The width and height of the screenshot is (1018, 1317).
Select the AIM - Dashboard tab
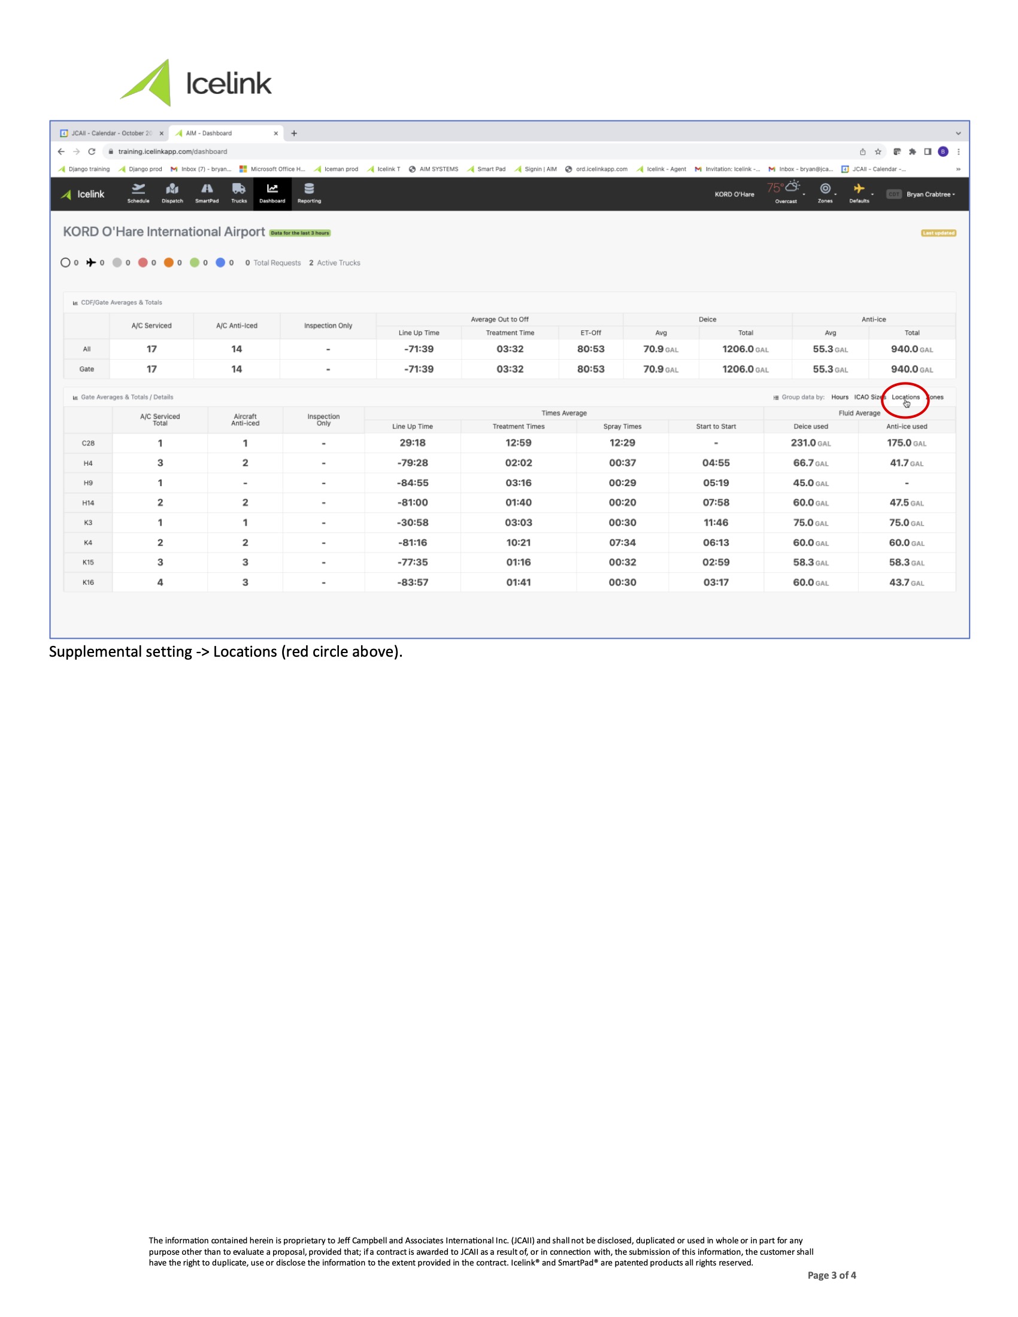226,133
